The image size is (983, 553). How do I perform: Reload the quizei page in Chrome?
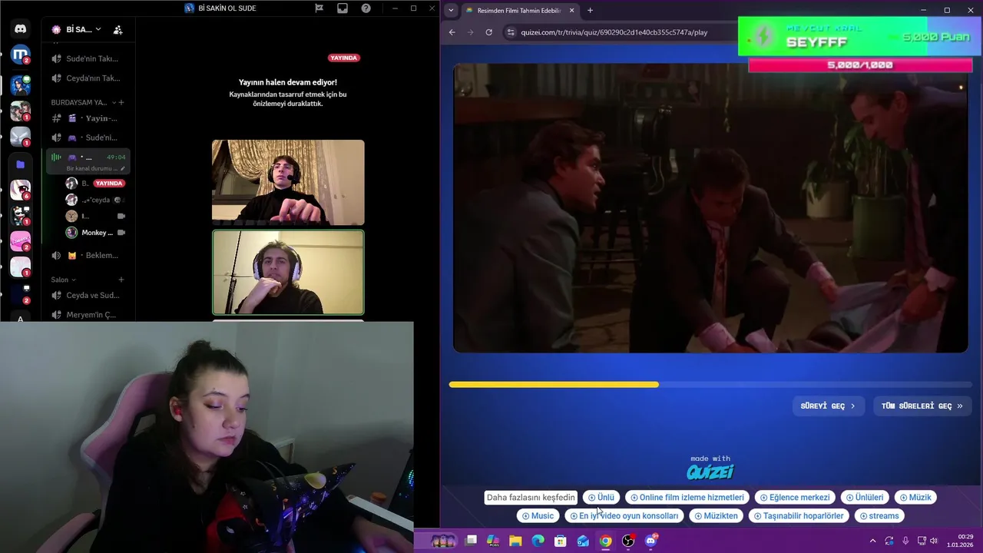pos(489,32)
